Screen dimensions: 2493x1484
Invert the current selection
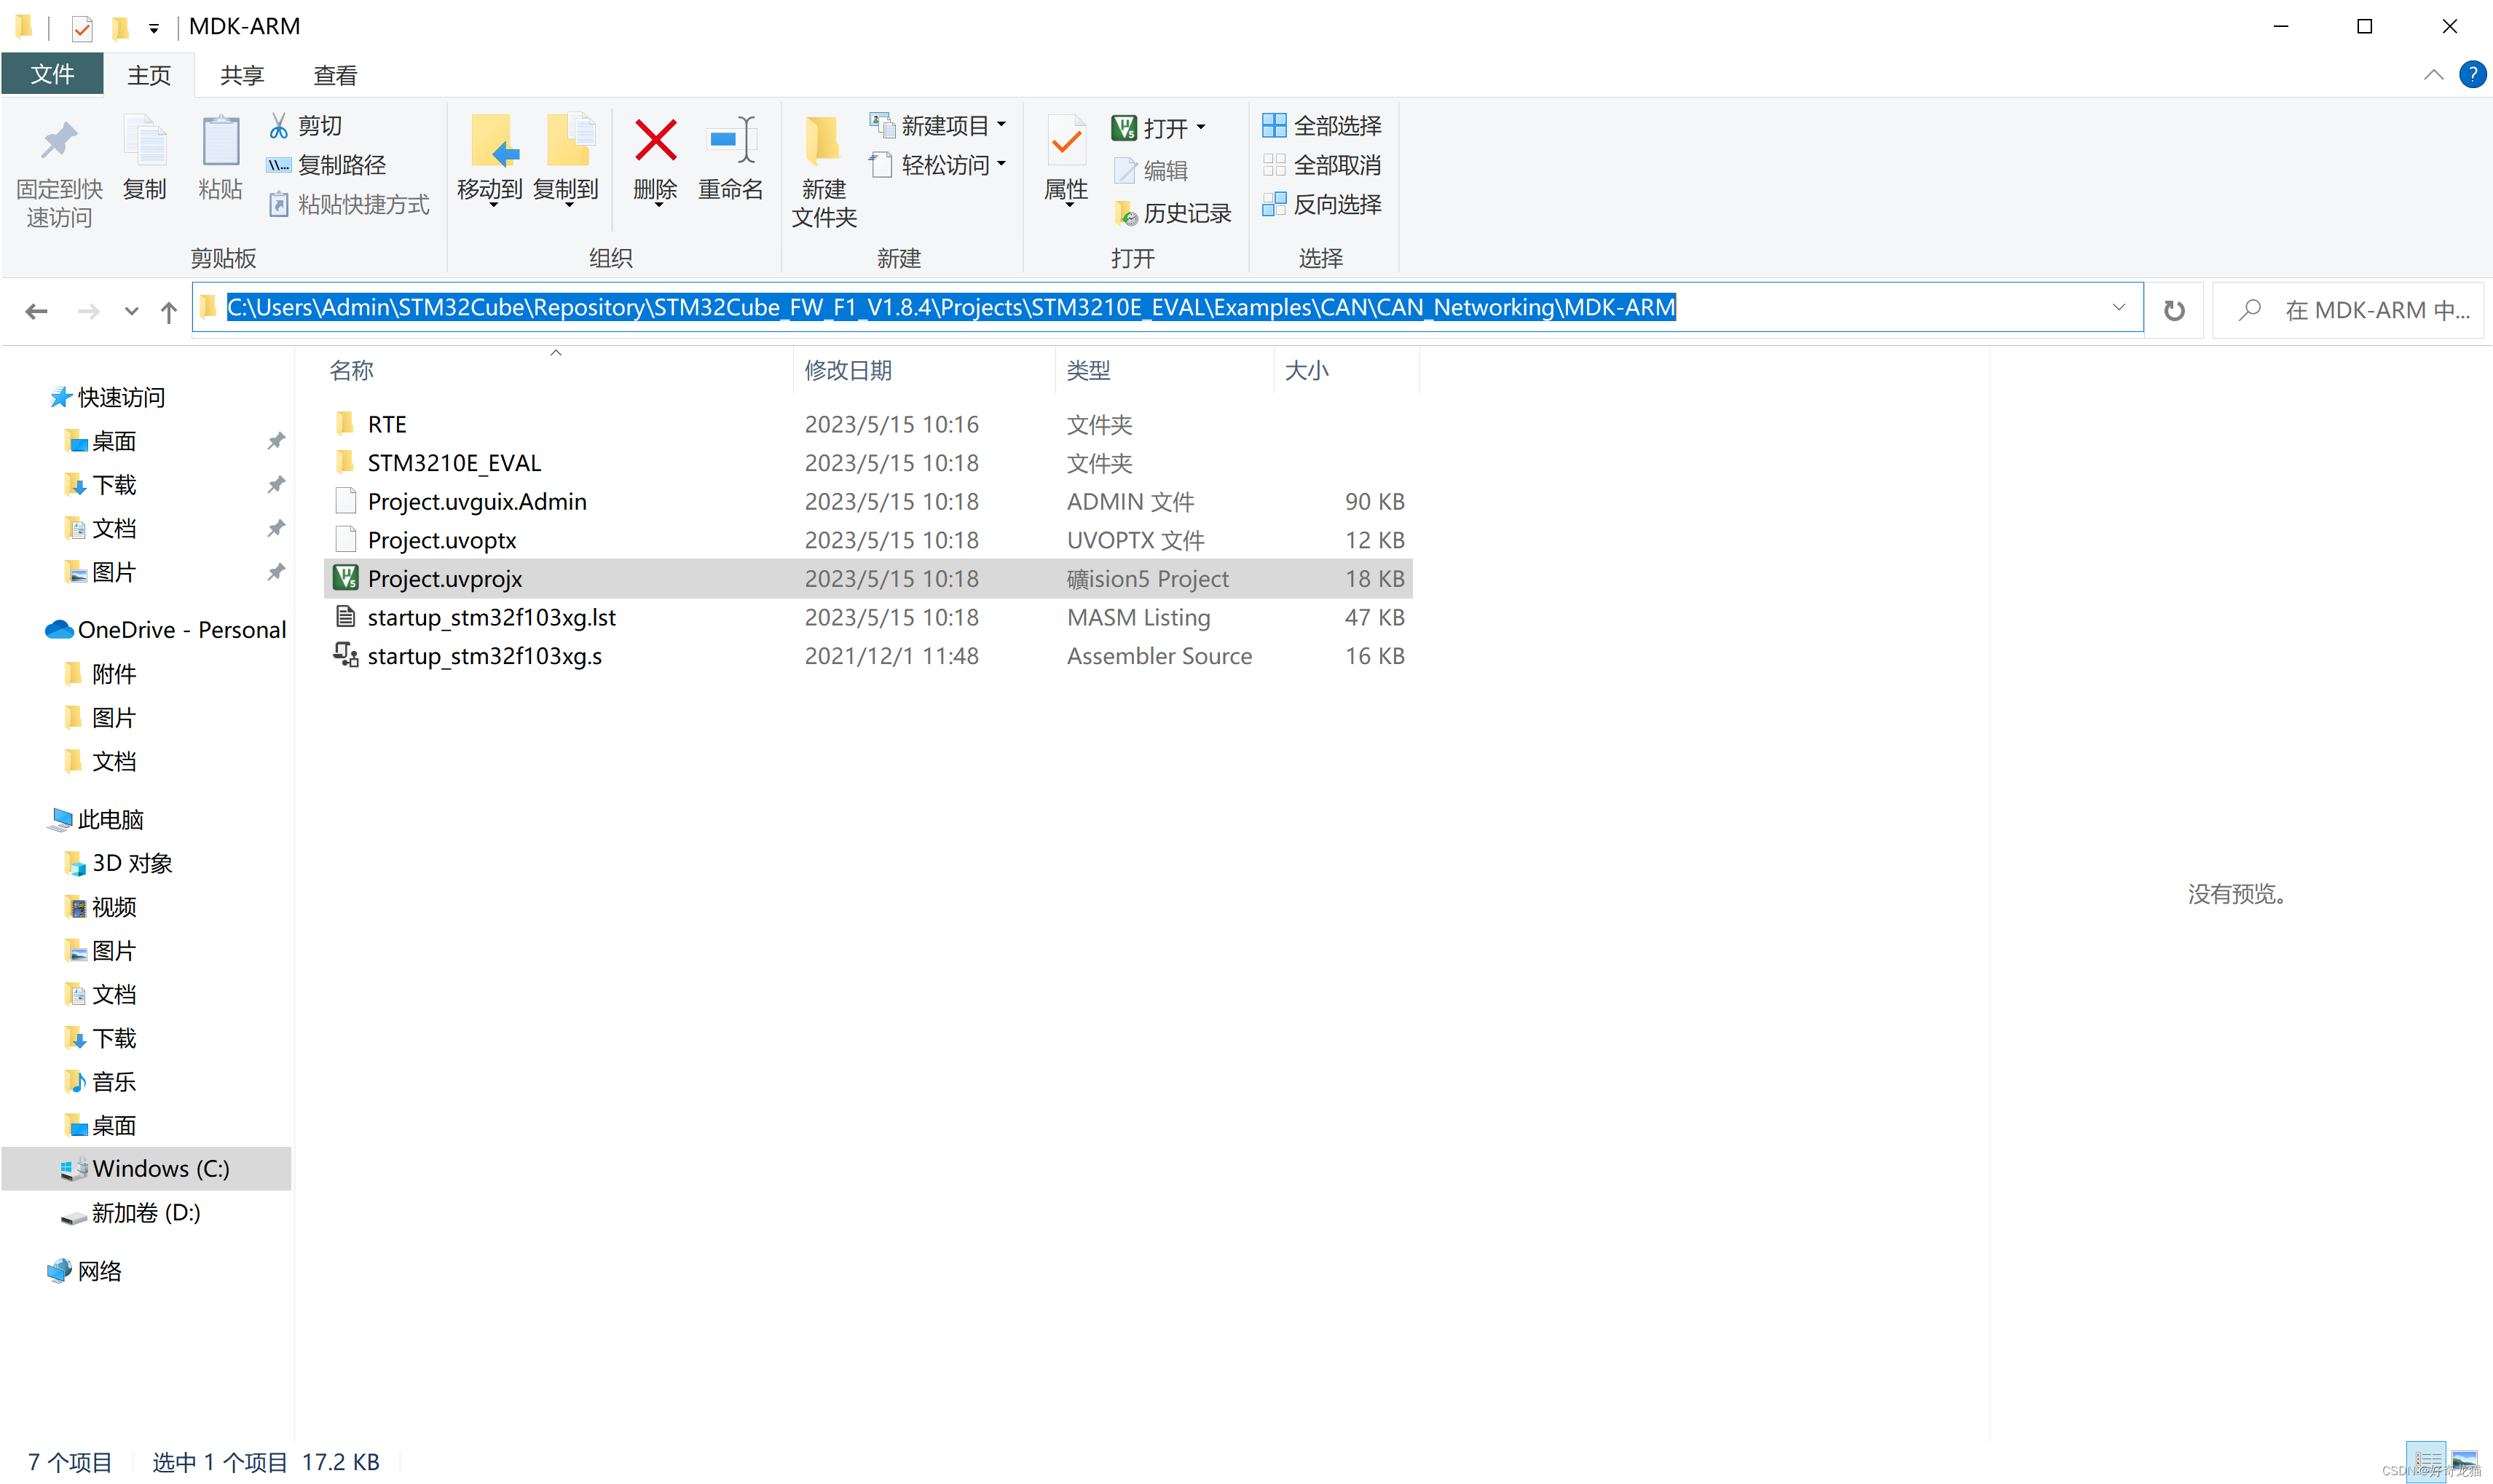(1322, 204)
